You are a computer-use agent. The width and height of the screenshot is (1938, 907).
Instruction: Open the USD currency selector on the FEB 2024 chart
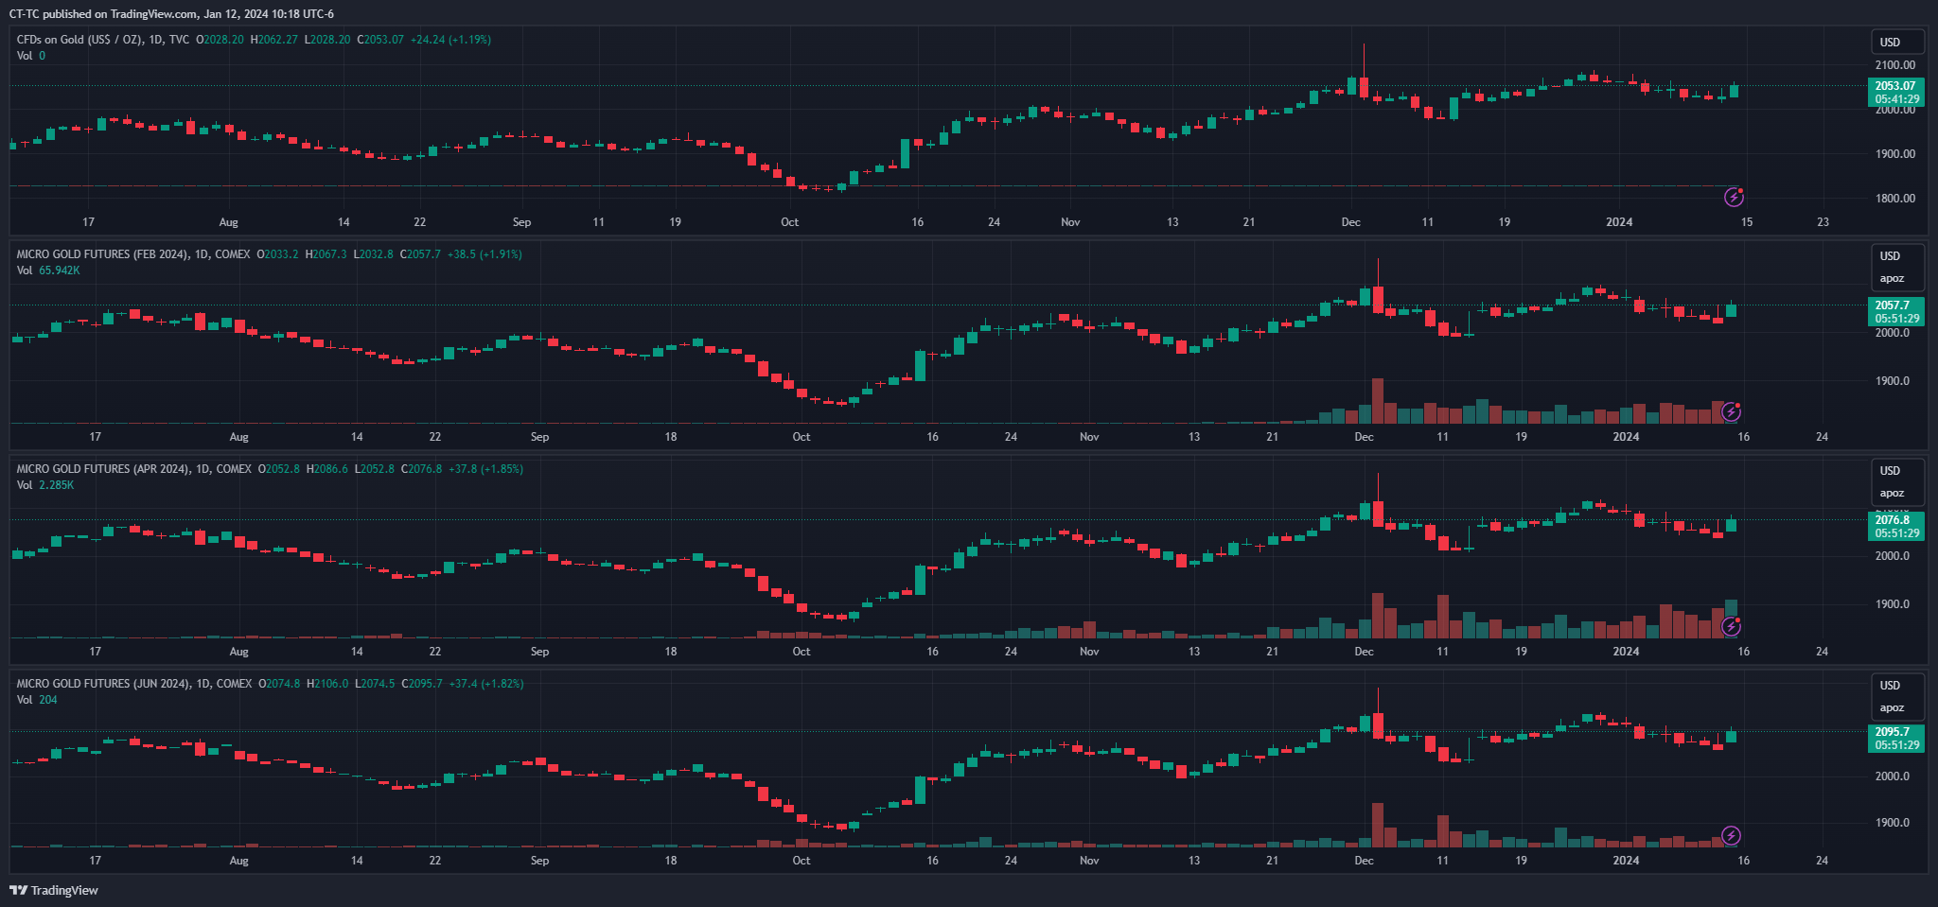click(1890, 256)
